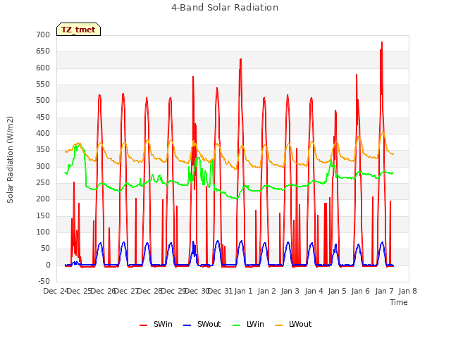Click the Jan 1 x-axis label

tap(244, 291)
